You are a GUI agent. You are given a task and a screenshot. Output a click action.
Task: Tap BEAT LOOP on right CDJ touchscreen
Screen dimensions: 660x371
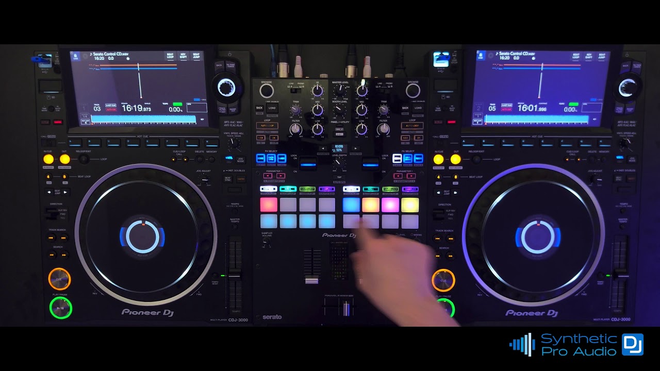[x=576, y=56]
